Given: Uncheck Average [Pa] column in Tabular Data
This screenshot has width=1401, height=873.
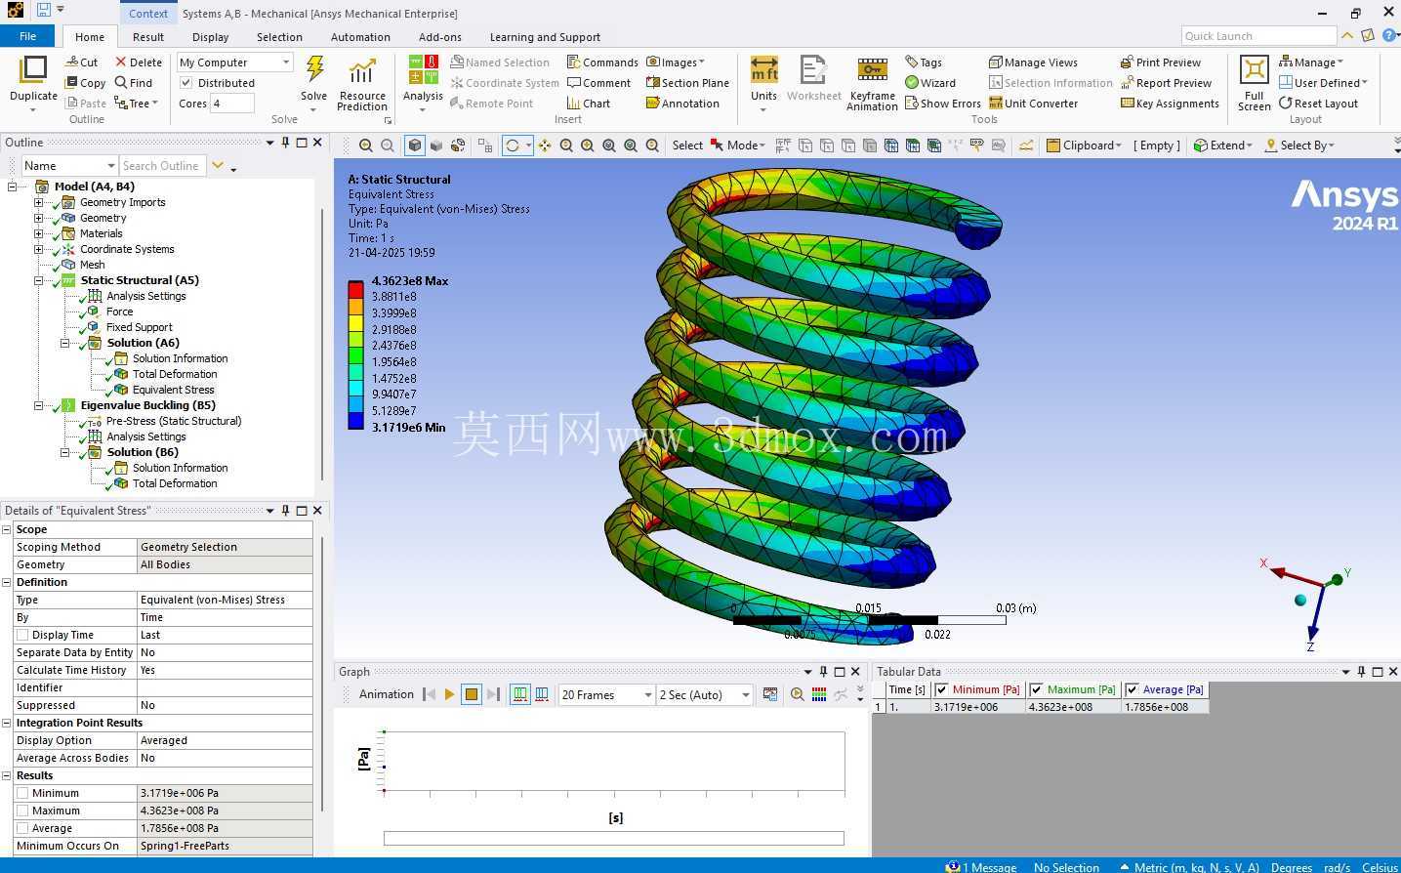Looking at the screenshot, I should coord(1133,689).
